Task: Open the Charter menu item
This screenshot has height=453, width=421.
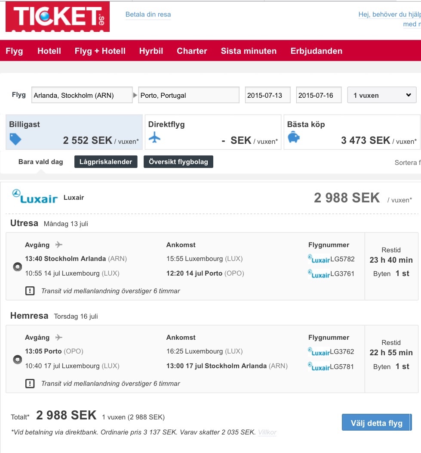Action: pos(192,51)
